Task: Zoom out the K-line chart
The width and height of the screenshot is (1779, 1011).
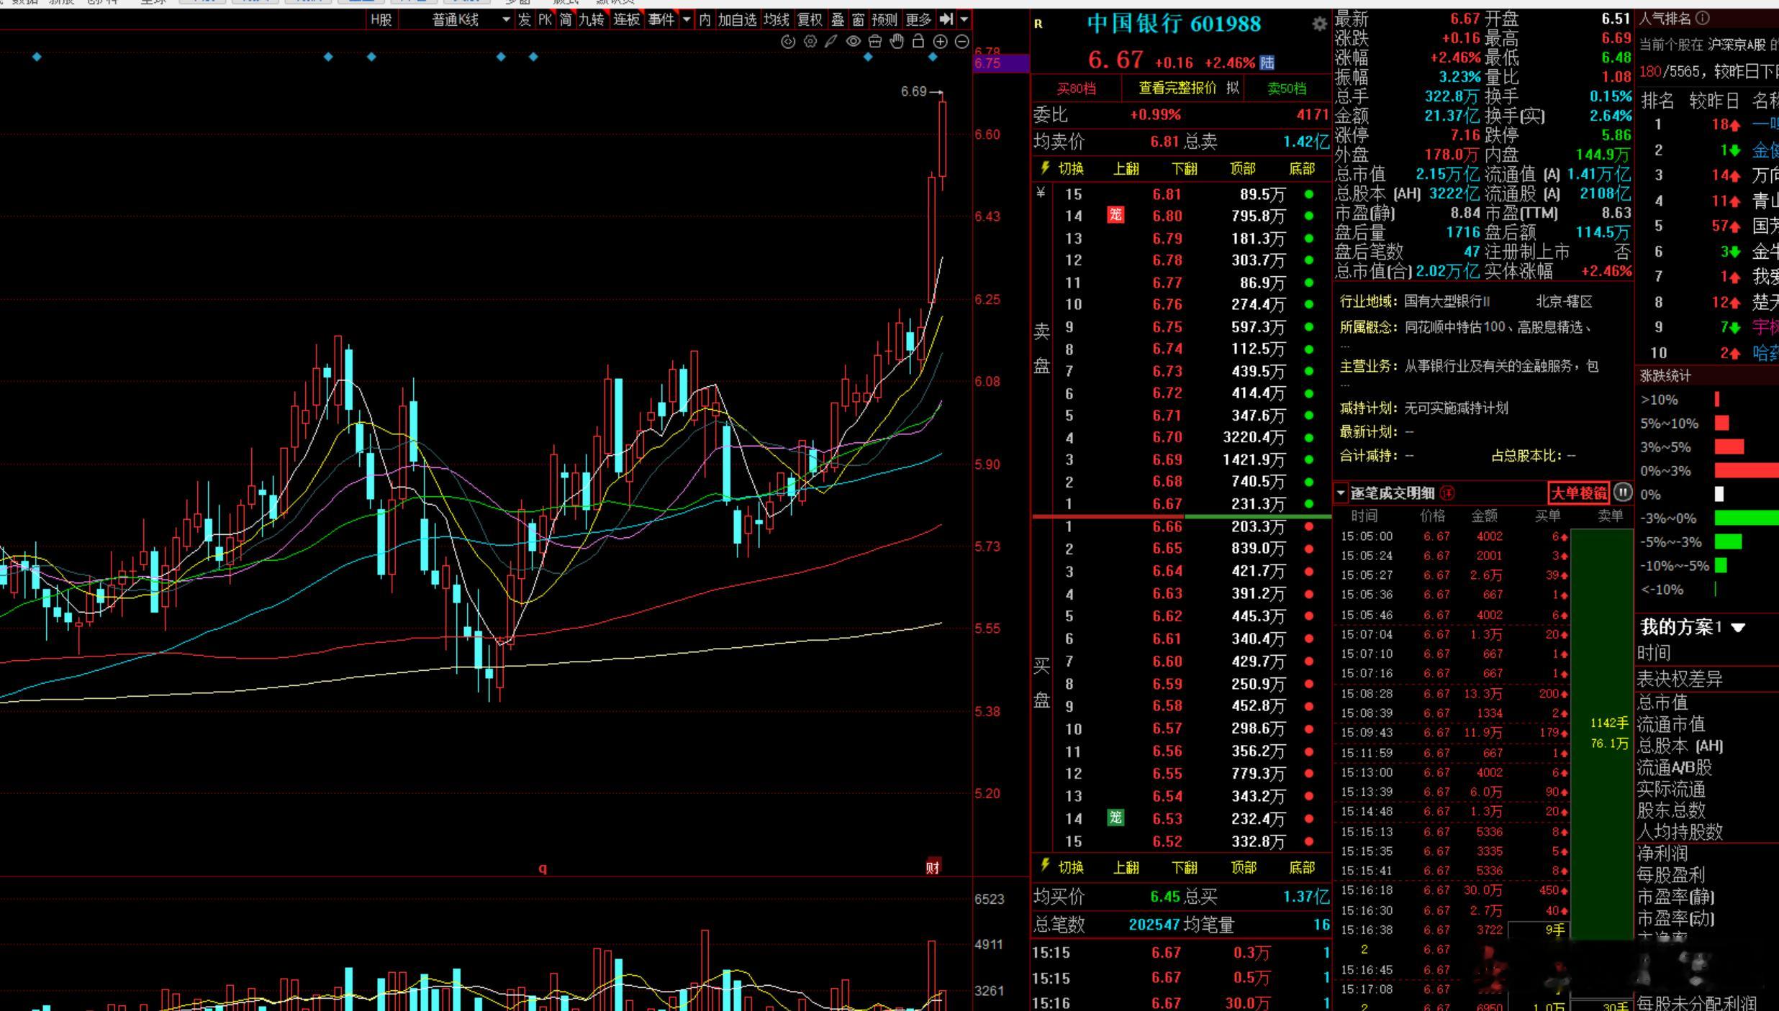Action: coord(961,42)
